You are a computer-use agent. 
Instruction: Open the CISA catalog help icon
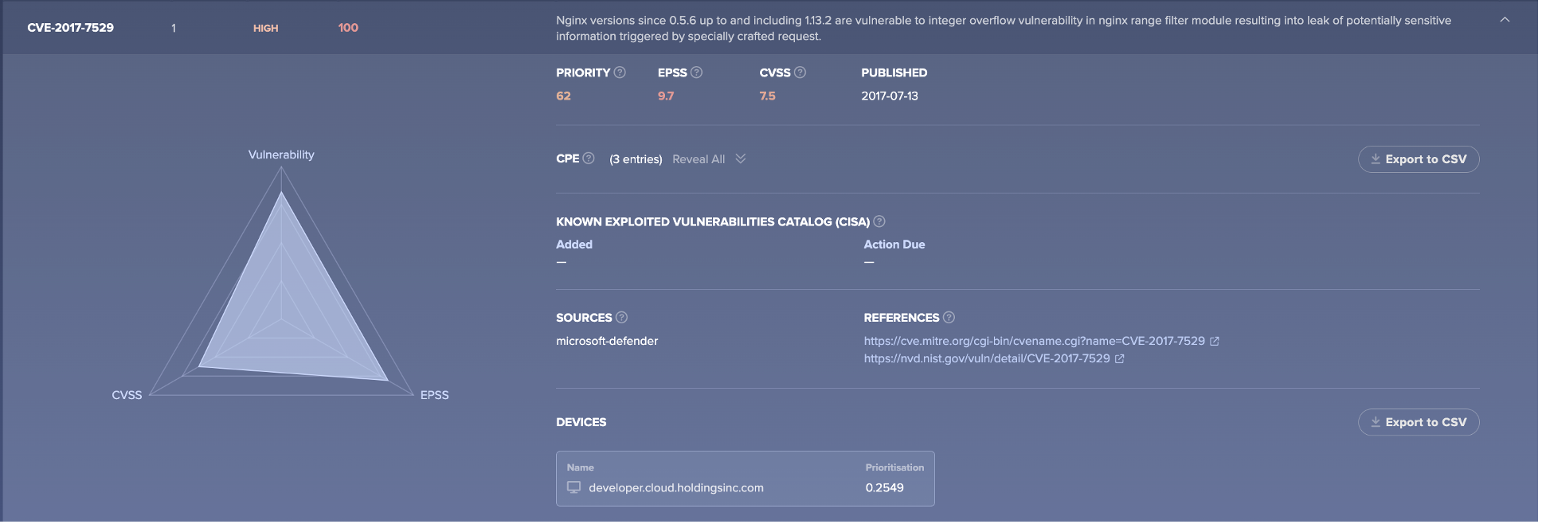(879, 221)
